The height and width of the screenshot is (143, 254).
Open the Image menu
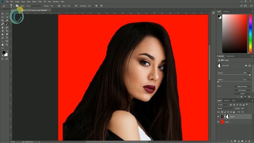[17, 2]
